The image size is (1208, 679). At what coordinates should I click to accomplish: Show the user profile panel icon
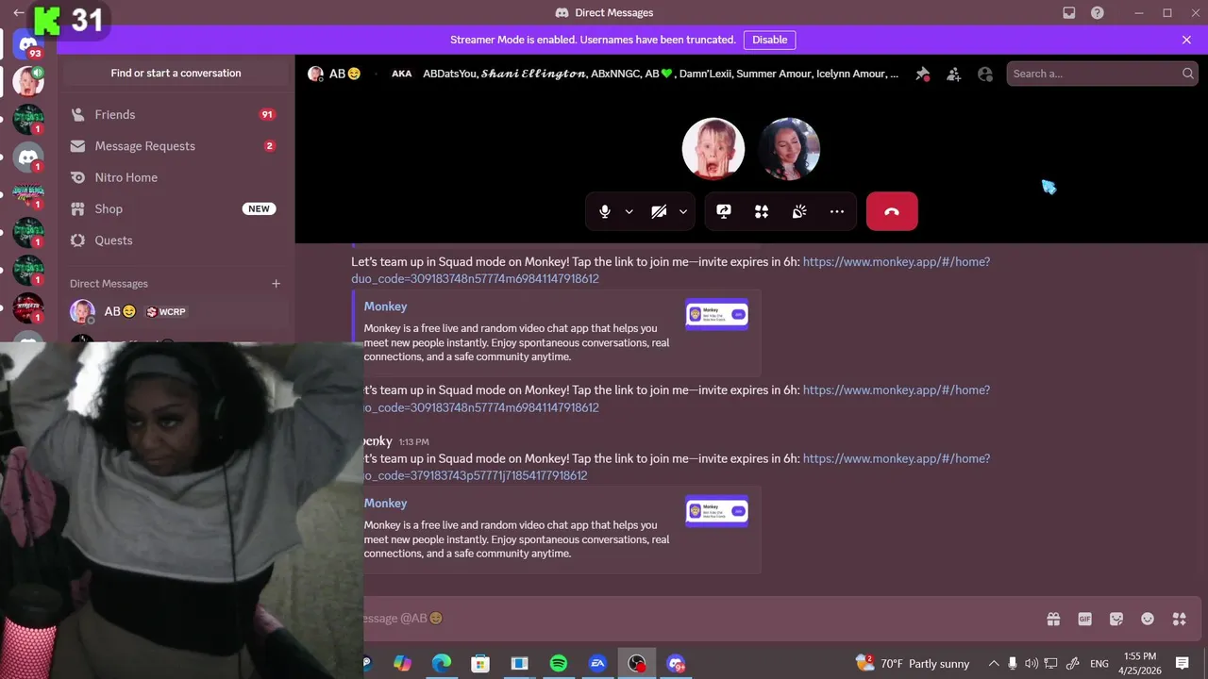pyautogui.click(x=985, y=74)
